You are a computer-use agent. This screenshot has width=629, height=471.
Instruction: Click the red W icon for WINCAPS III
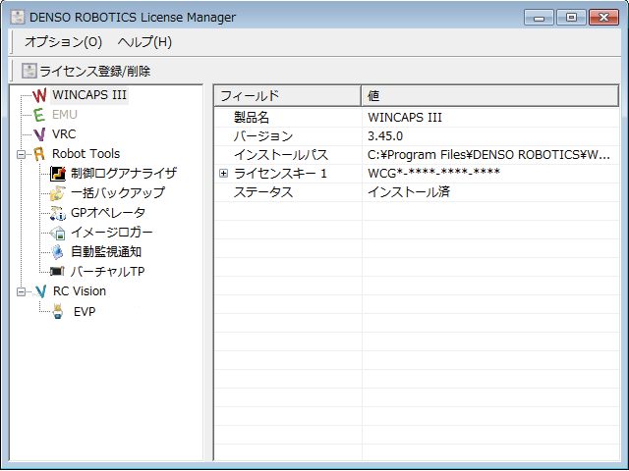pos(39,95)
